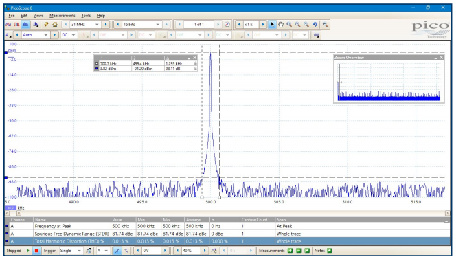Select the arrow pointer tool

pyautogui.click(x=272, y=25)
